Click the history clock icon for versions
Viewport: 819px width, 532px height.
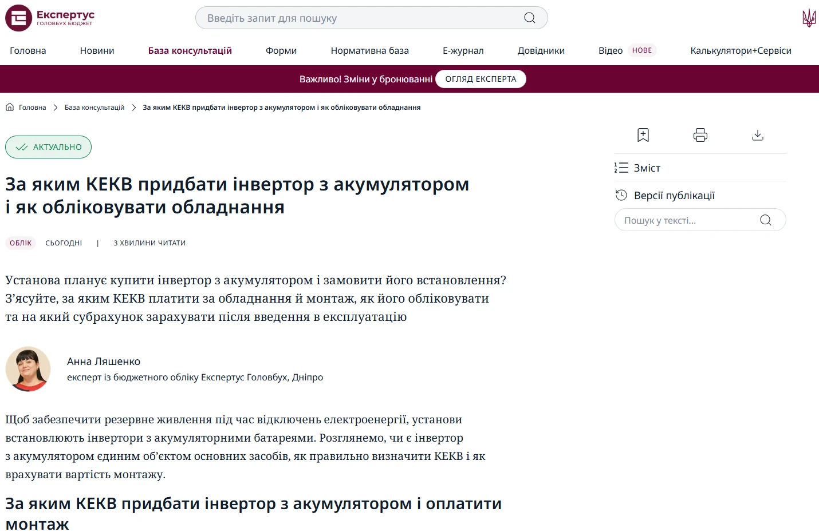tap(621, 195)
